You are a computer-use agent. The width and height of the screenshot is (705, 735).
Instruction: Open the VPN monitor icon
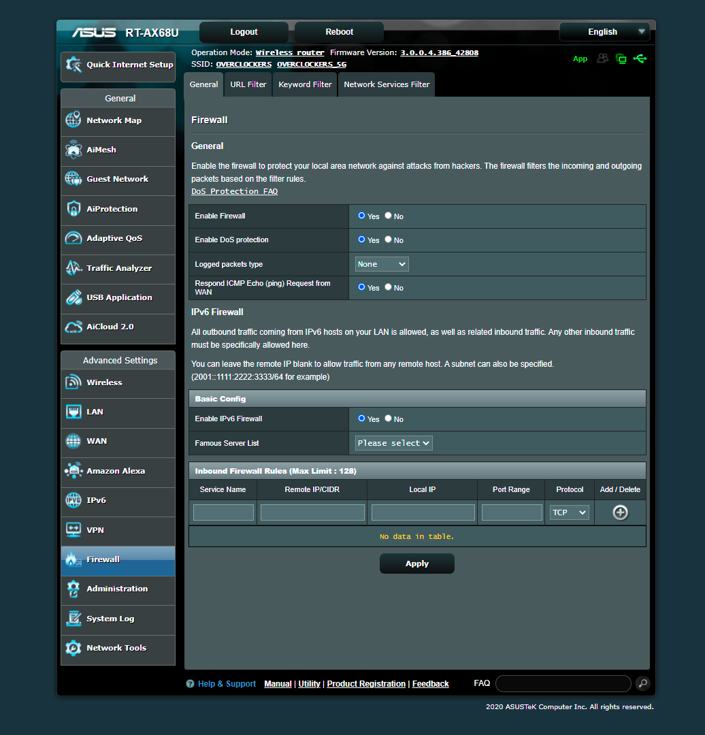pos(73,529)
